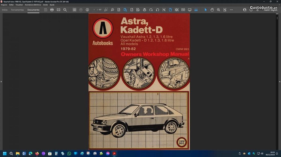This screenshot has width=281, height=157.
Task: Click the page number input field
Action: pyautogui.click(x=94, y=10)
